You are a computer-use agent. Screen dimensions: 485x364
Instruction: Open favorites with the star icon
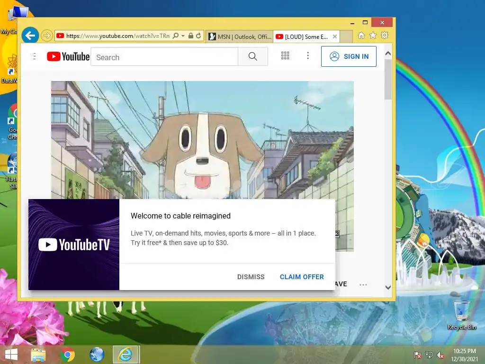coord(373,36)
